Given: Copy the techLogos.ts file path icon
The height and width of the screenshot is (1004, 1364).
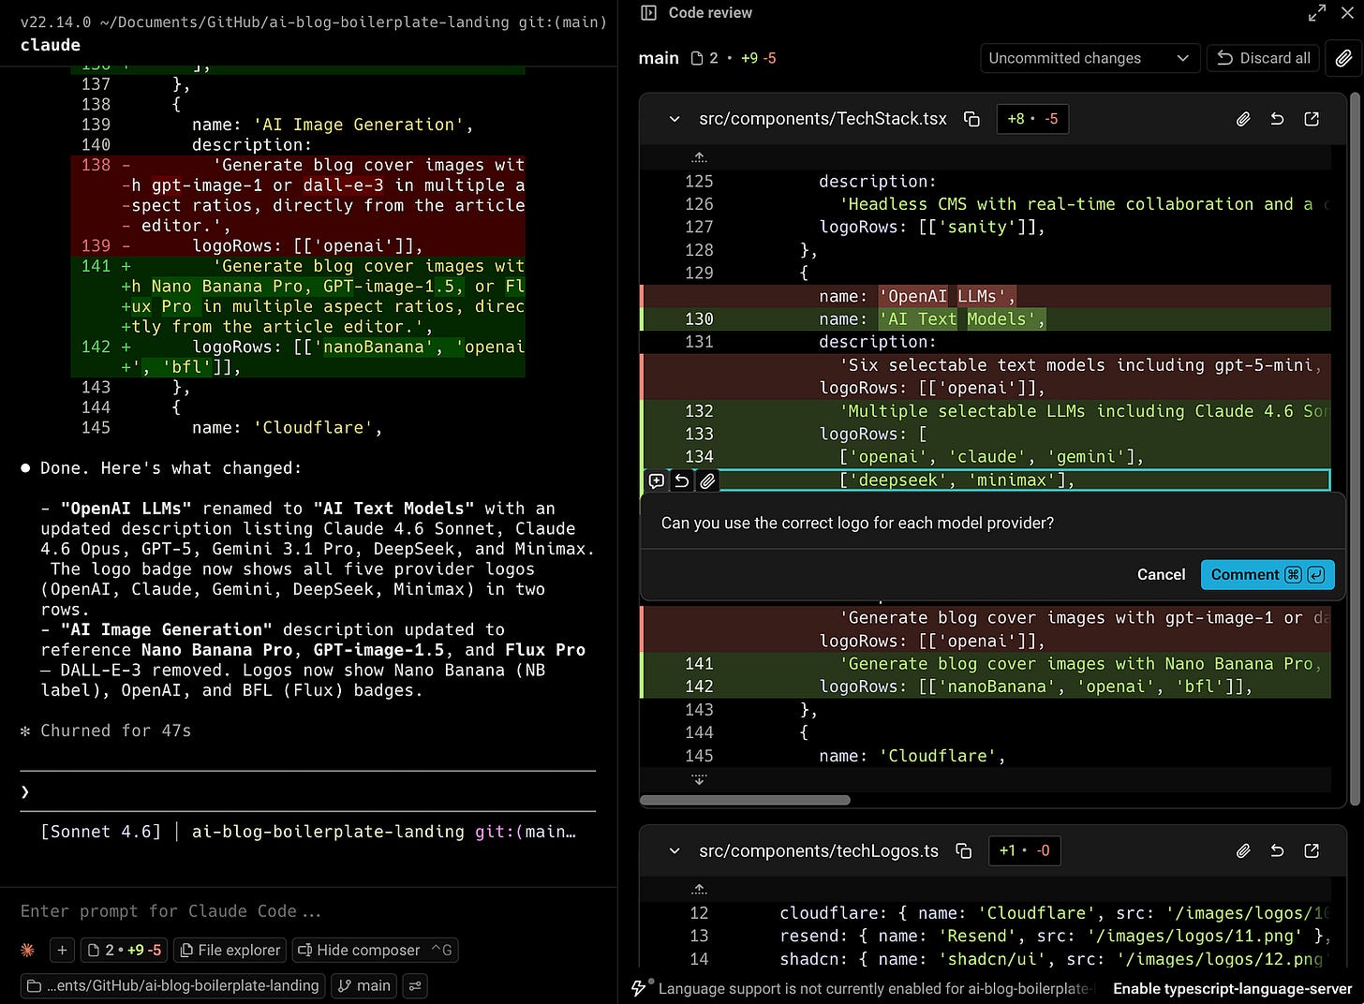Looking at the screenshot, I should (x=964, y=850).
